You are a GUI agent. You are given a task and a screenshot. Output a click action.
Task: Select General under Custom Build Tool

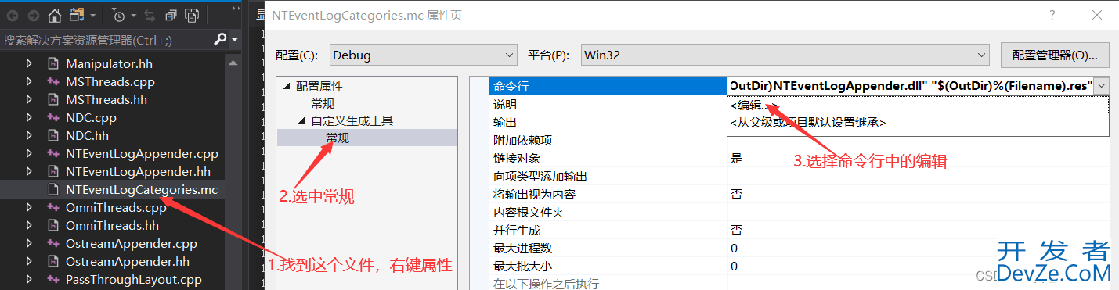point(338,138)
